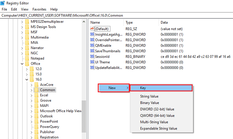Open the Edit menu
233x139 pixels.
pos(14,9)
